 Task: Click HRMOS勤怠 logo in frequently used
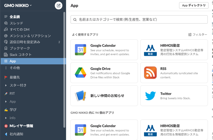(150, 50)
